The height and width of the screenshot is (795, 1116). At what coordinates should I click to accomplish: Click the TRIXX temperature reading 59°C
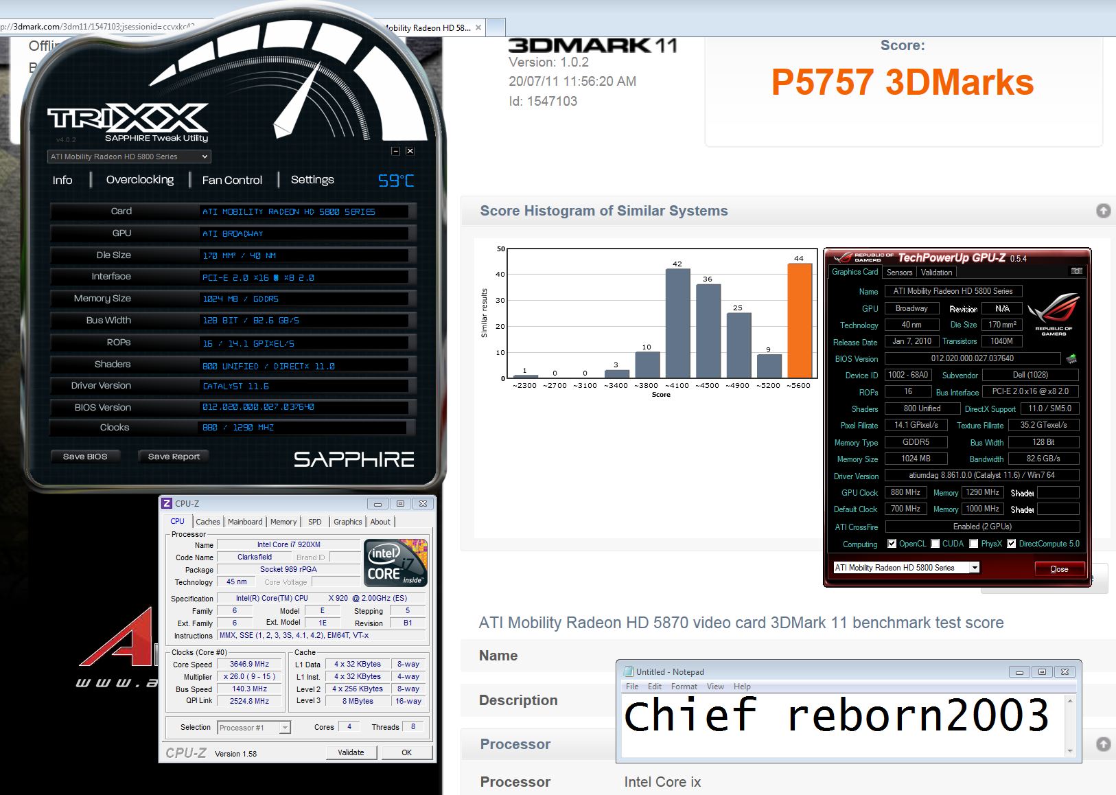(396, 181)
